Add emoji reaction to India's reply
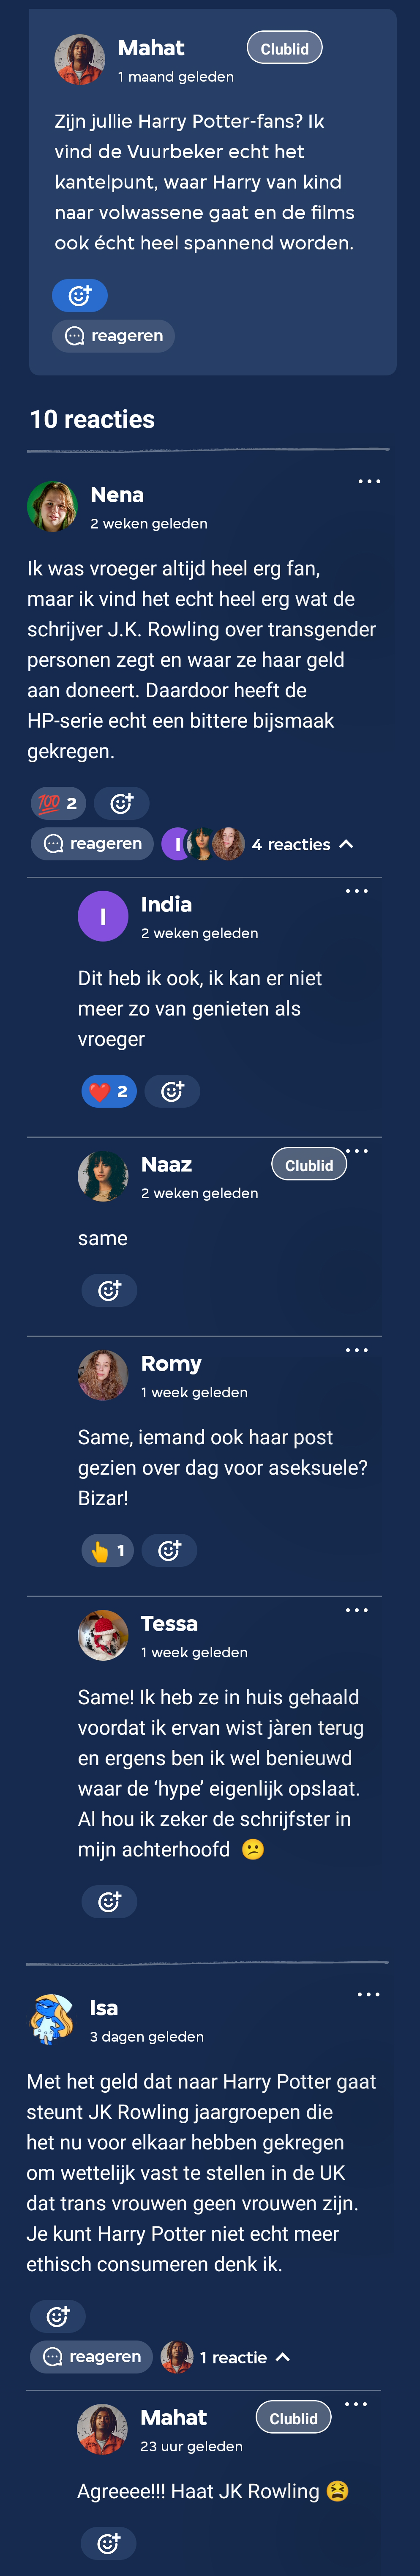 pyautogui.click(x=173, y=1091)
